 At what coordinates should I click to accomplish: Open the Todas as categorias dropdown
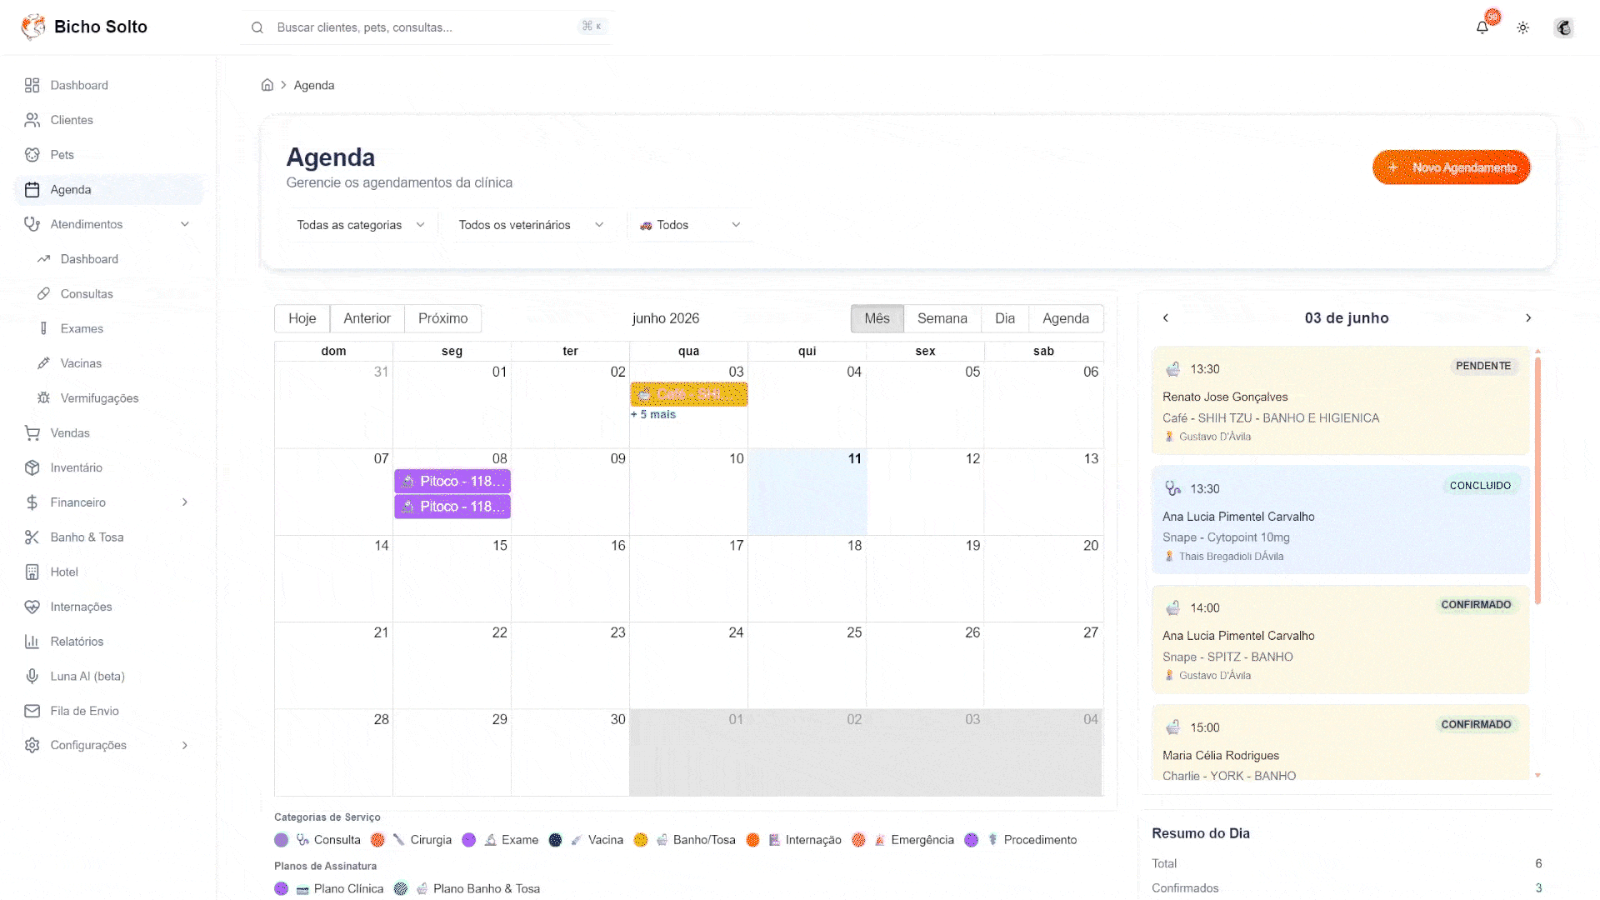point(362,225)
